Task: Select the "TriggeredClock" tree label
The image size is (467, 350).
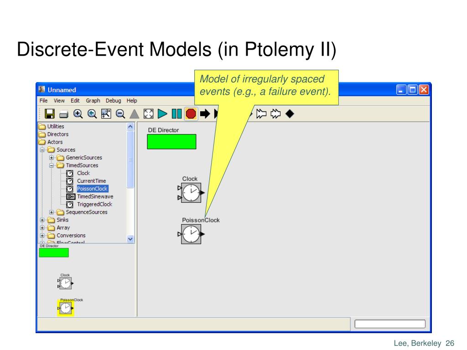Action: 95,205
